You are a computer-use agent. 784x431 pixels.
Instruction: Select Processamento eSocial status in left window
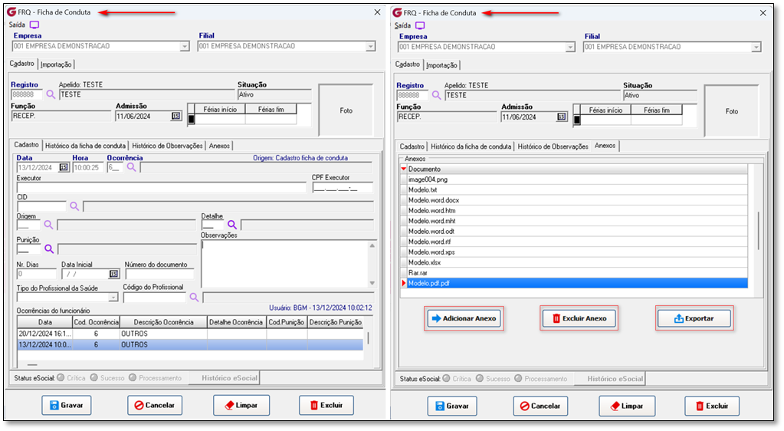(x=133, y=377)
